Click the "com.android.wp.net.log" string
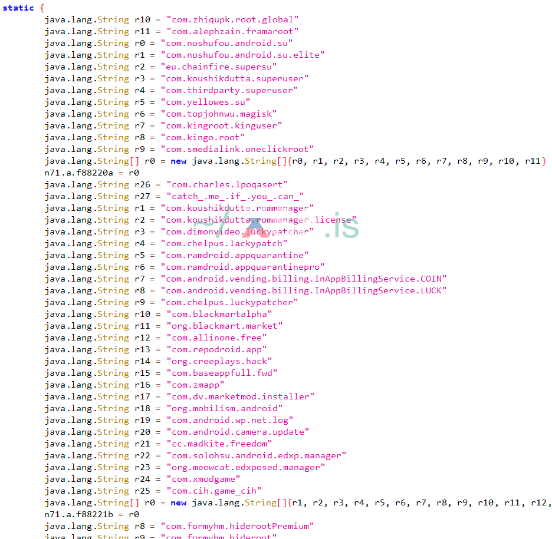Image resolution: width=552 pixels, height=539 pixels. 230,420
